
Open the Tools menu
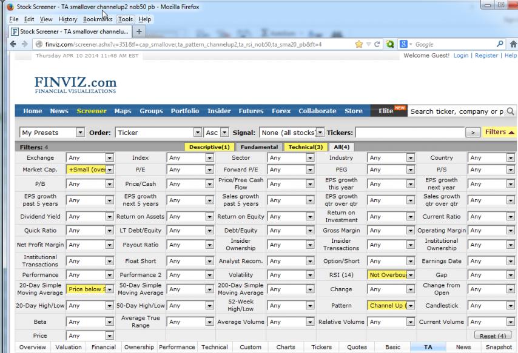click(x=126, y=19)
